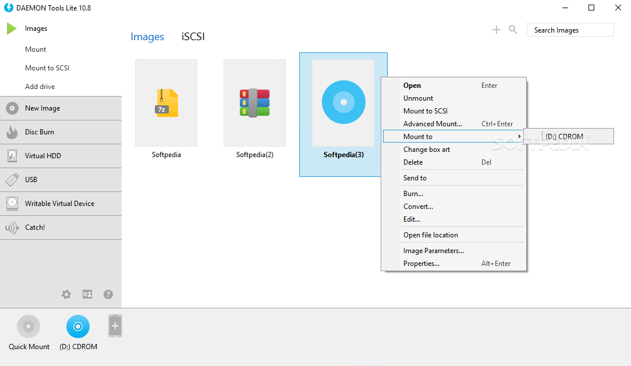Screen dimensions: 631x366
Task: Select the mounted (D:) CDROM drive icon
Action: pos(77,326)
